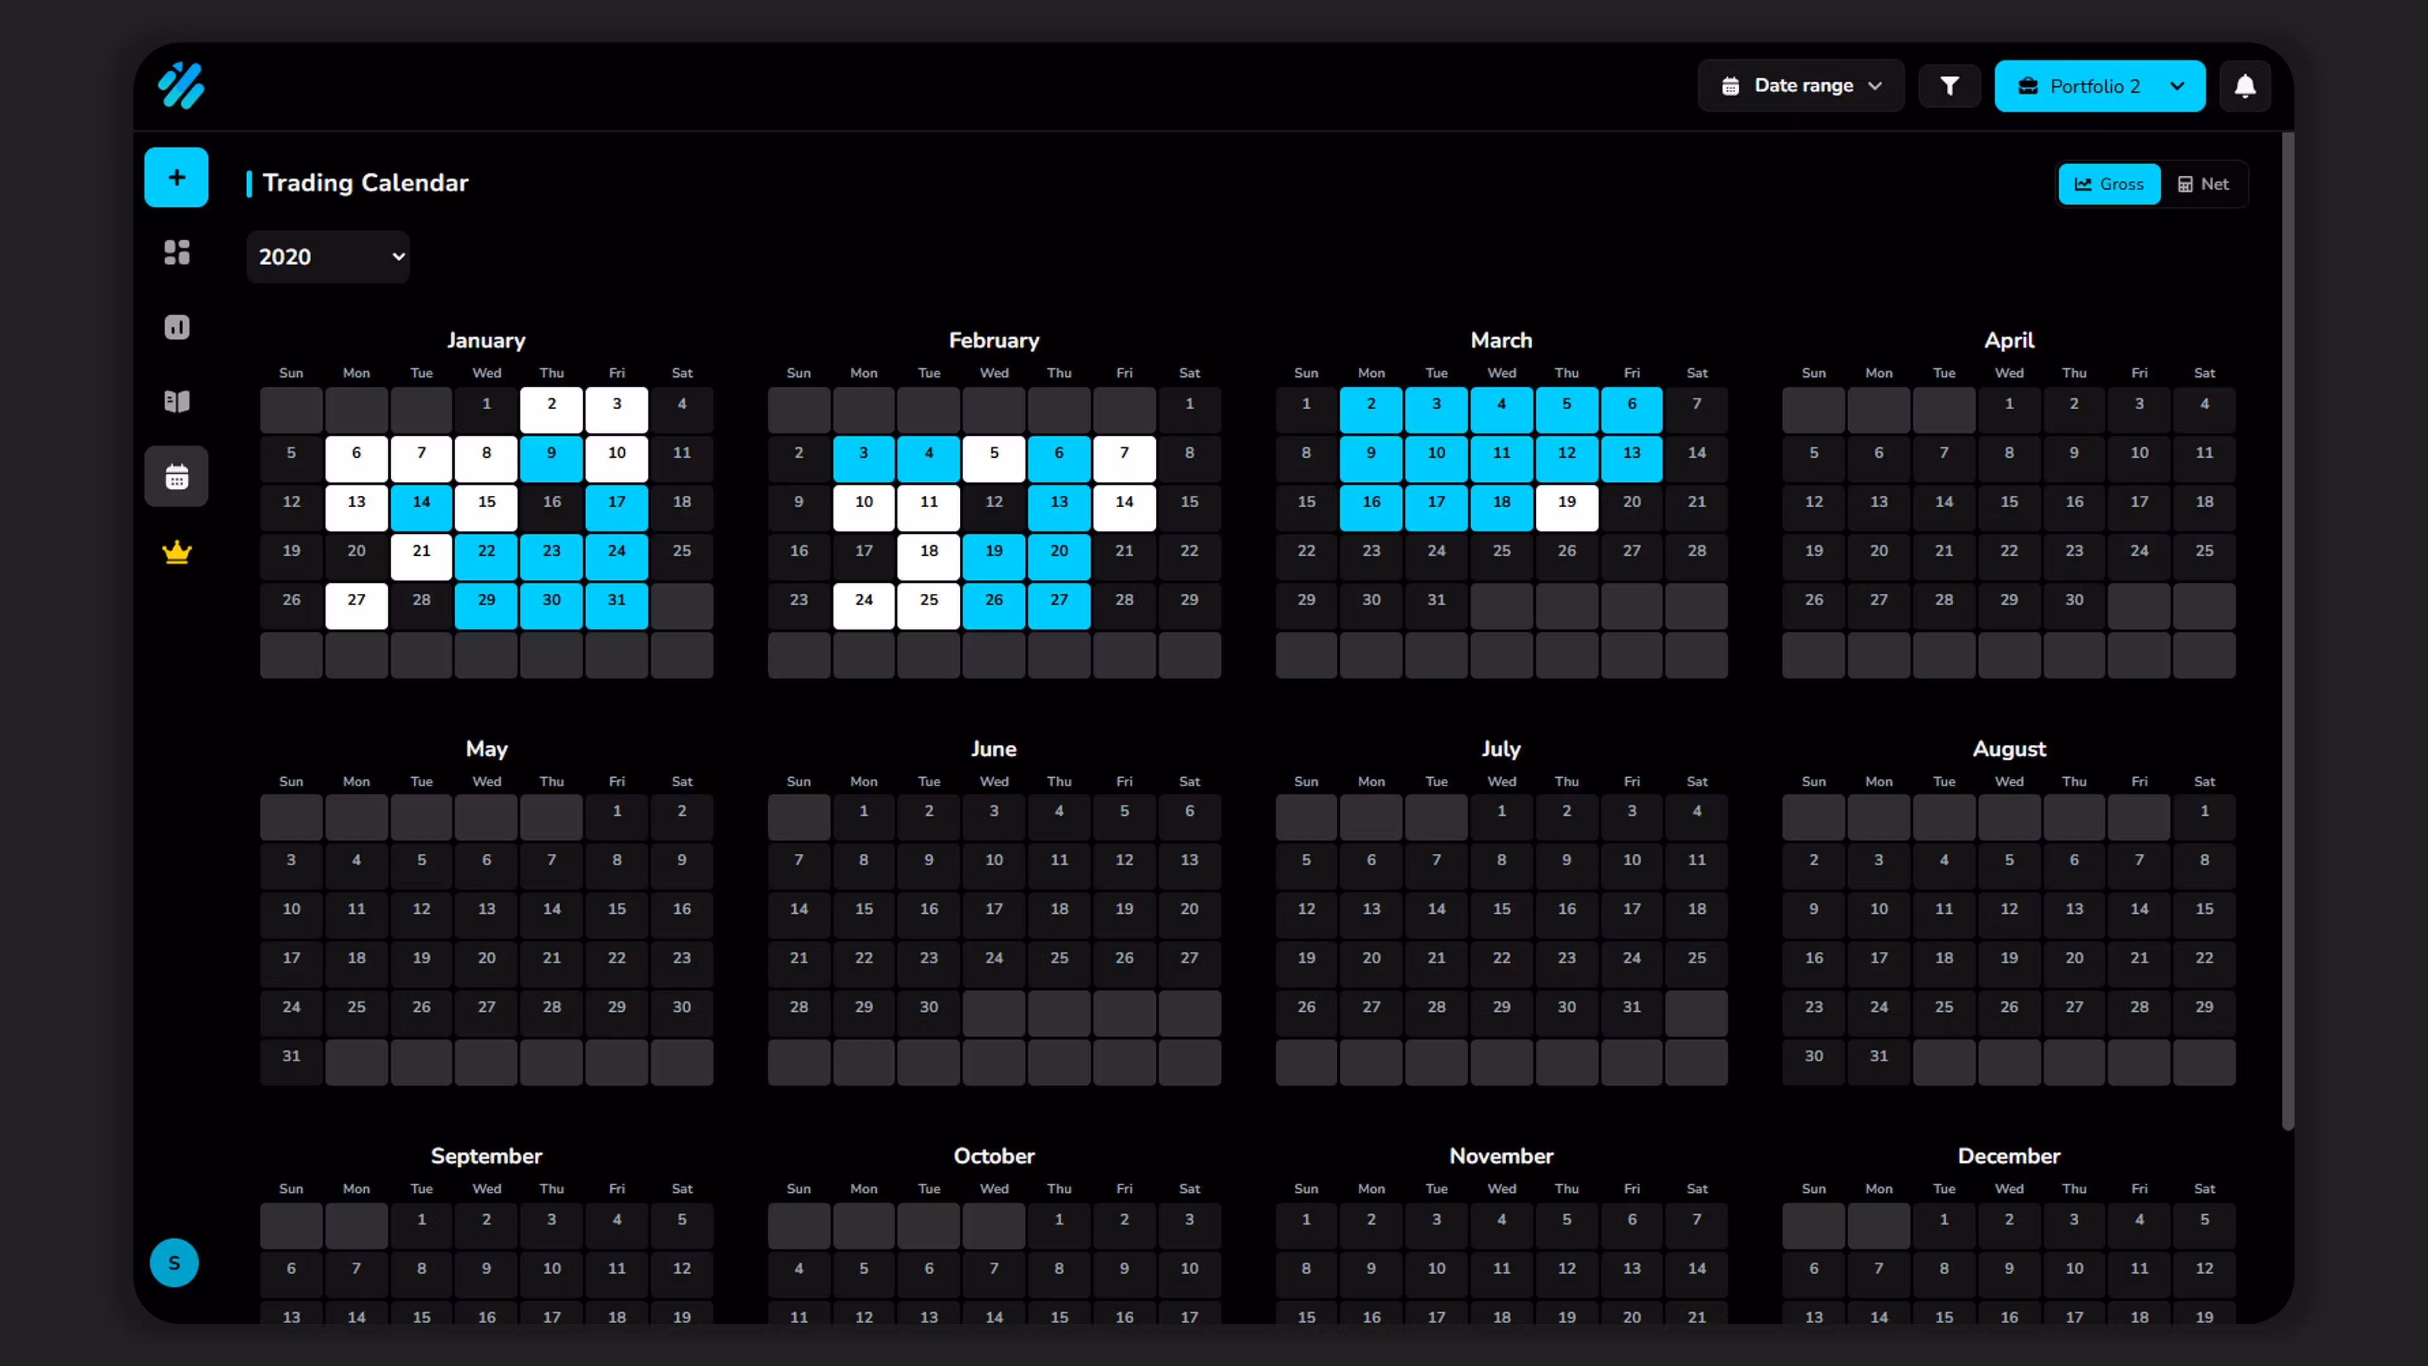Select the calendar icon in sidebar

point(176,477)
